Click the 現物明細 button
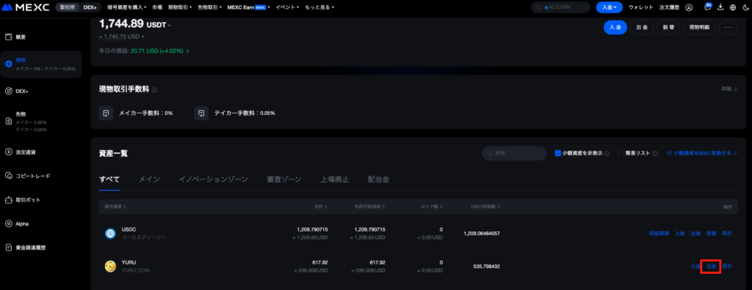752x290 pixels. [699, 28]
